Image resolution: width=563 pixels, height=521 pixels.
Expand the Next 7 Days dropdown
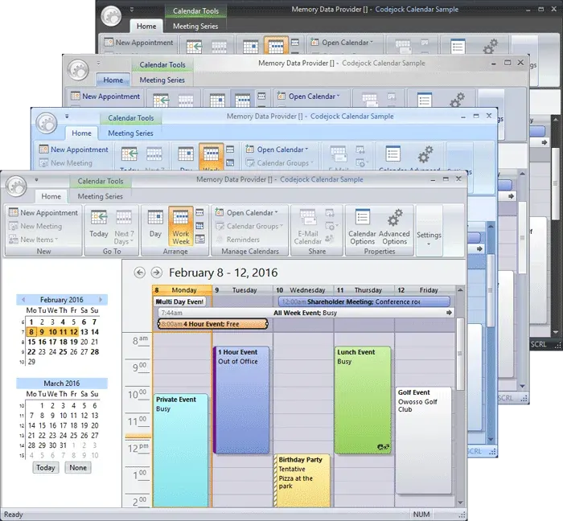(132, 241)
